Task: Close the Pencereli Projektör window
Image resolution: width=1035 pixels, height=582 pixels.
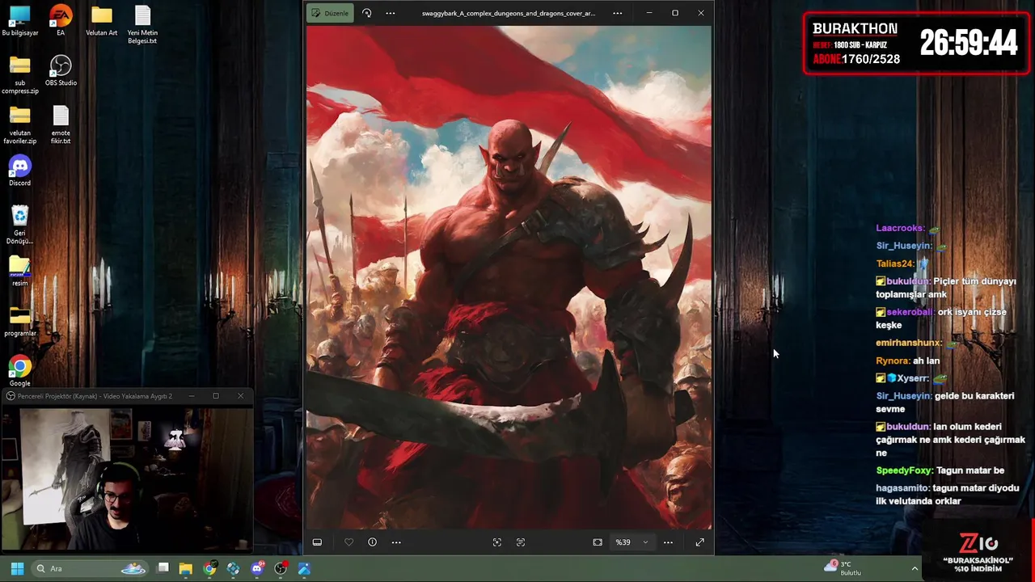Action: [x=240, y=396]
